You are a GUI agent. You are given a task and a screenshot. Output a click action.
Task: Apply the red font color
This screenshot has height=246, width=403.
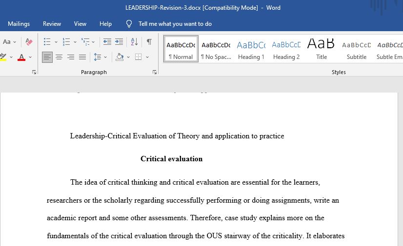tap(21, 57)
